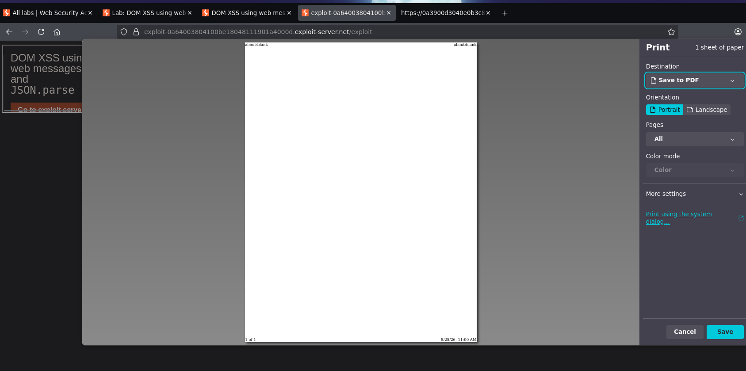This screenshot has height=371, width=746.
Task: Open the Pages All dropdown
Action: 694,139
